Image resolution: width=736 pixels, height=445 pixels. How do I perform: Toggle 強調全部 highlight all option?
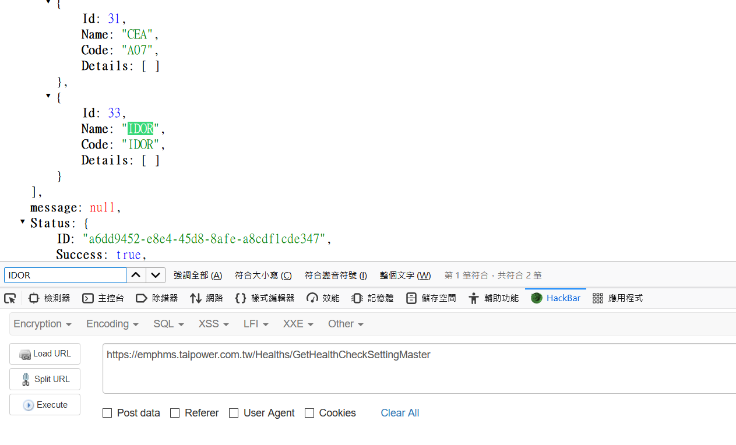198,276
